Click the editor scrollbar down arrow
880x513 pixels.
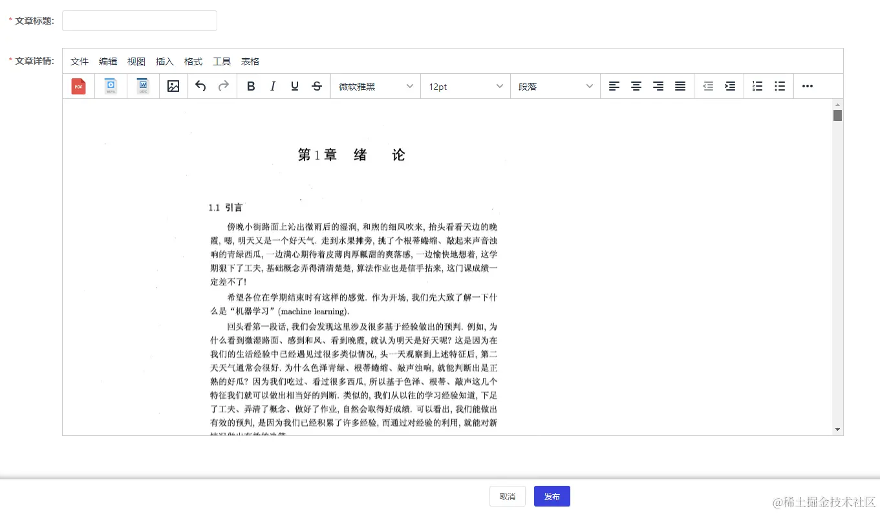pos(838,430)
